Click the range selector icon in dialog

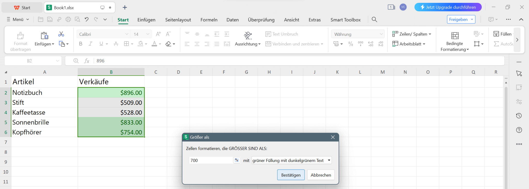[236, 160]
